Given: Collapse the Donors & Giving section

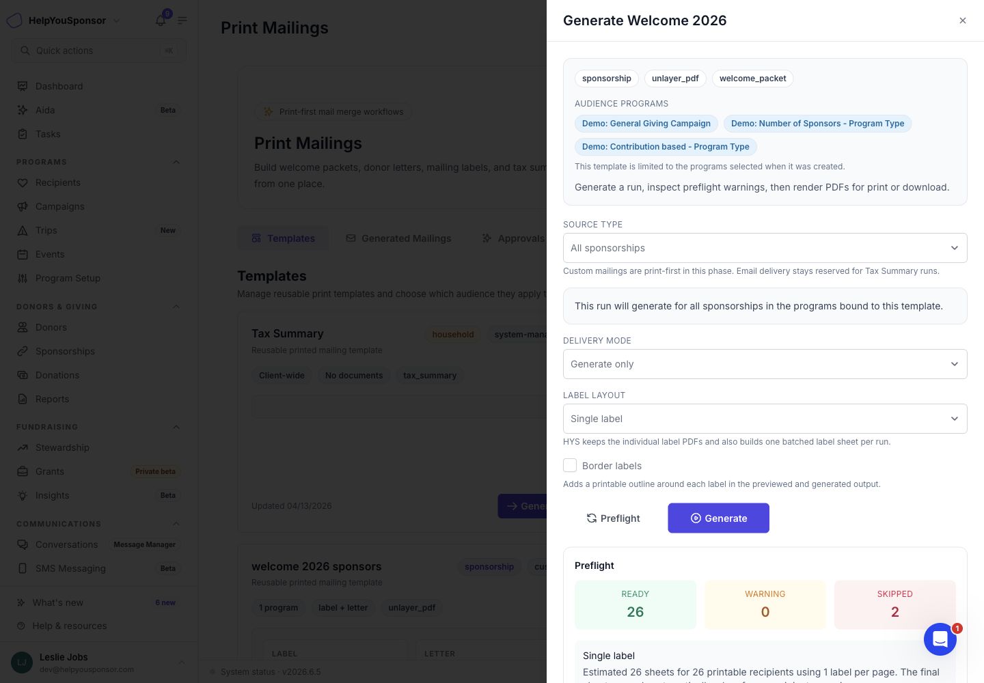Looking at the screenshot, I should point(176,307).
